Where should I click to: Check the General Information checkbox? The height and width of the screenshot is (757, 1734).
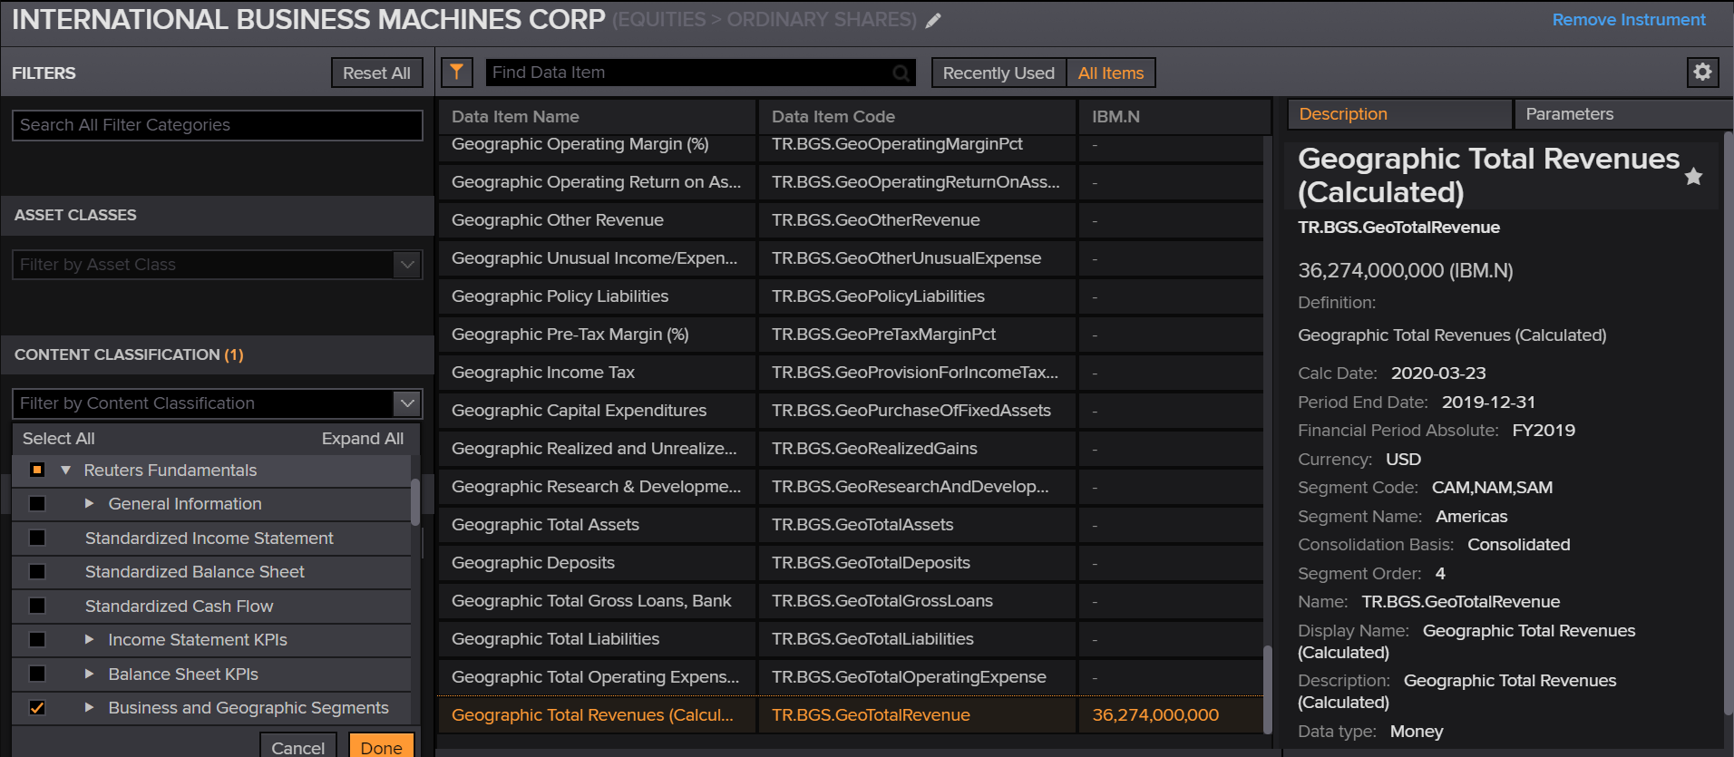[x=37, y=504]
